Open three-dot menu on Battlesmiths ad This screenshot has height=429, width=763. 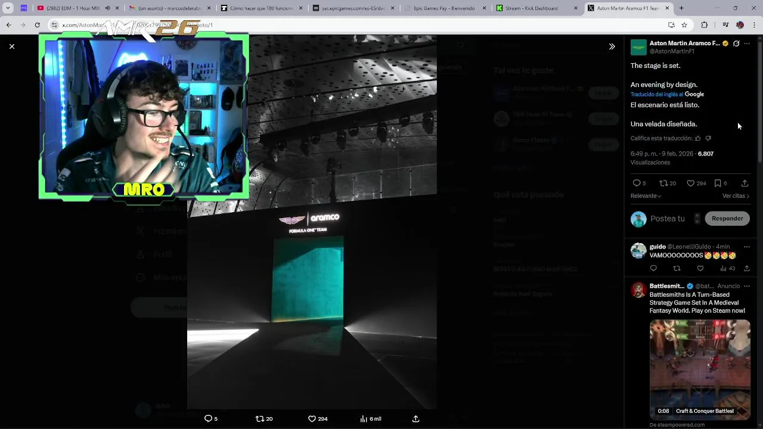click(x=747, y=286)
